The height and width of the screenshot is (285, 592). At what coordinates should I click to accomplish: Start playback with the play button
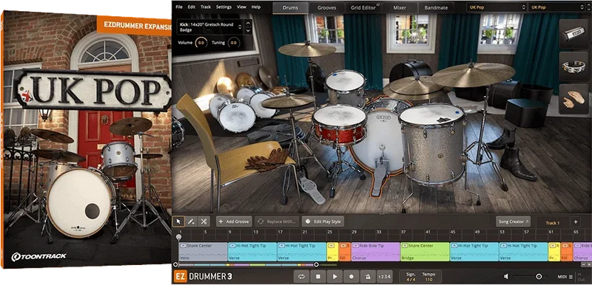point(334,277)
